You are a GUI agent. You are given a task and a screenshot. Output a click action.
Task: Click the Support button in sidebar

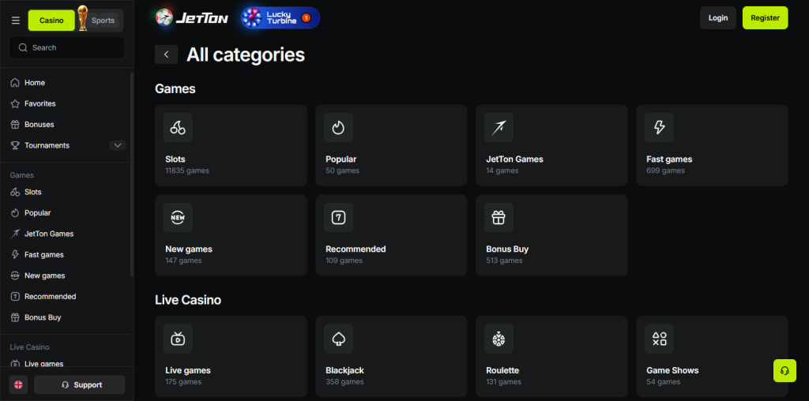80,384
